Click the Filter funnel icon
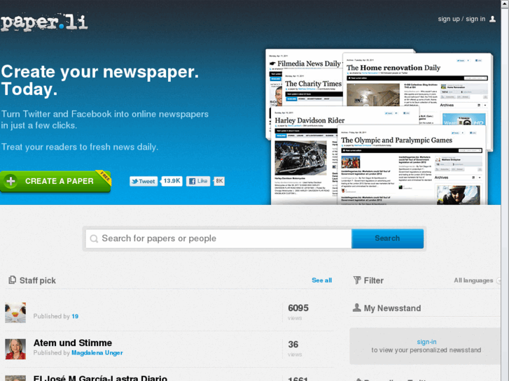Screen dimensions: 509x381 click(x=357, y=280)
